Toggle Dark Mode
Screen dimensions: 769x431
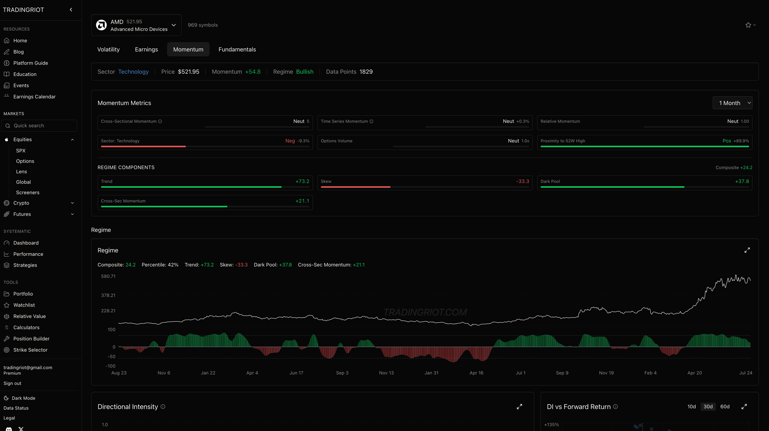point(19,398)
